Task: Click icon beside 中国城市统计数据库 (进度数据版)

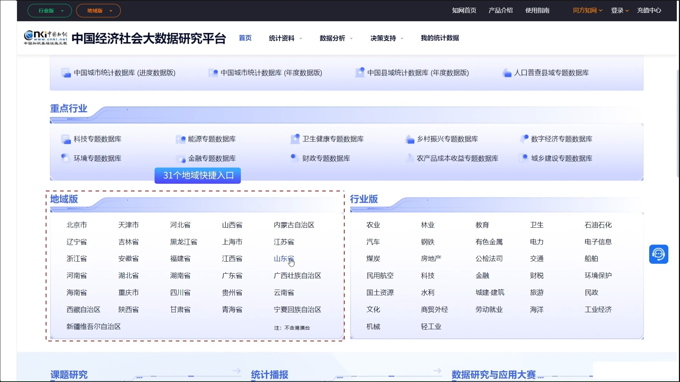Action: [66, 73]
